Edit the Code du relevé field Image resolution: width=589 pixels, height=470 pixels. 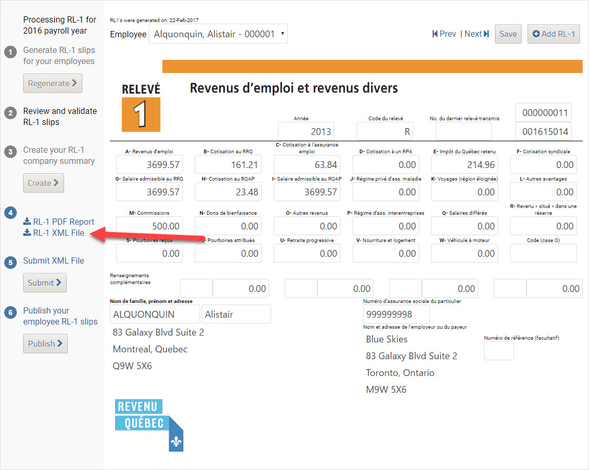click(x=385, y=131)
